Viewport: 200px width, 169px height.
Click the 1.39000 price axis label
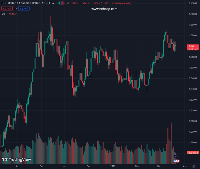193,25
